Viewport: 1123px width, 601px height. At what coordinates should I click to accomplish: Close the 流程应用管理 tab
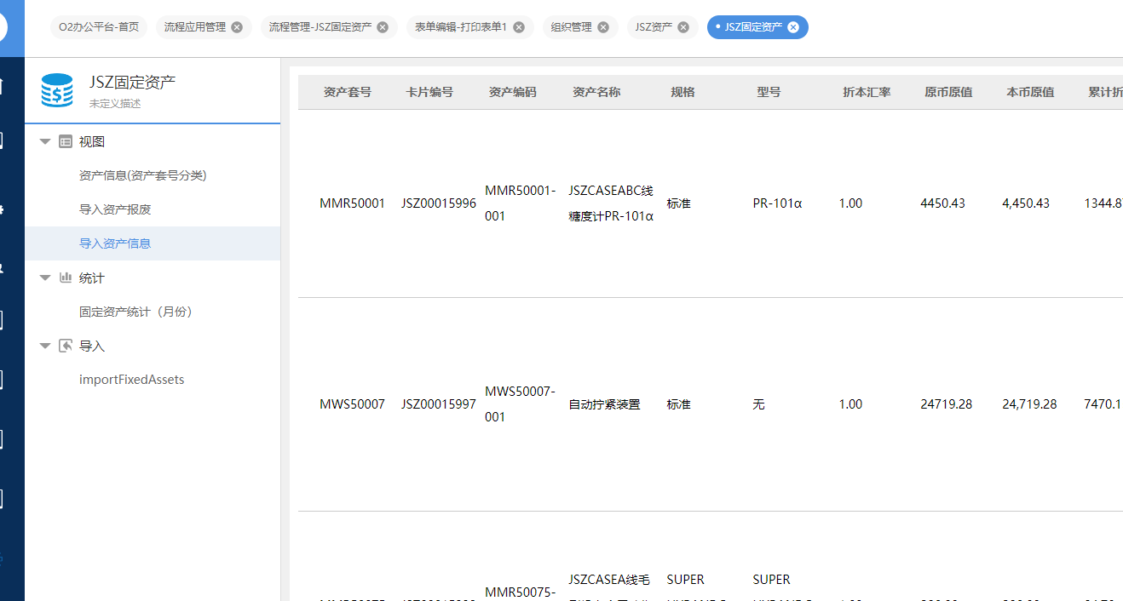pos(237,27)
